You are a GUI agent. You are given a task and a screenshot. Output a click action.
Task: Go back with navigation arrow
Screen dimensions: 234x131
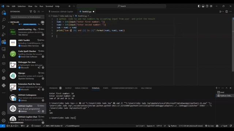point(69,6)
